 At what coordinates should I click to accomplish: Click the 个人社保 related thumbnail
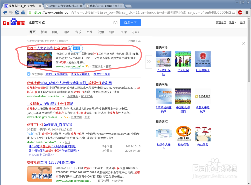click(x=183, y=59)
